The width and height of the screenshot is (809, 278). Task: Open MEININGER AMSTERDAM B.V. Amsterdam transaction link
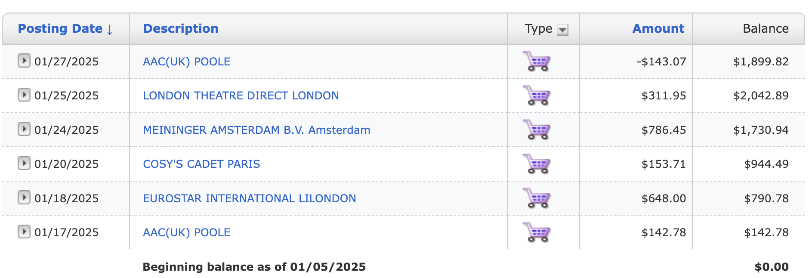[x=256, y=130]
